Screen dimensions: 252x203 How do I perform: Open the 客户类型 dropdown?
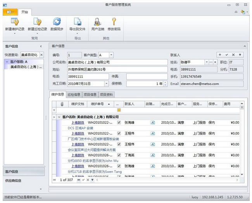point(111,55)
